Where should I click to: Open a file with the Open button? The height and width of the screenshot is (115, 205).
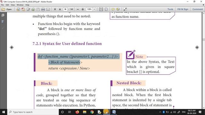point(7,9)
